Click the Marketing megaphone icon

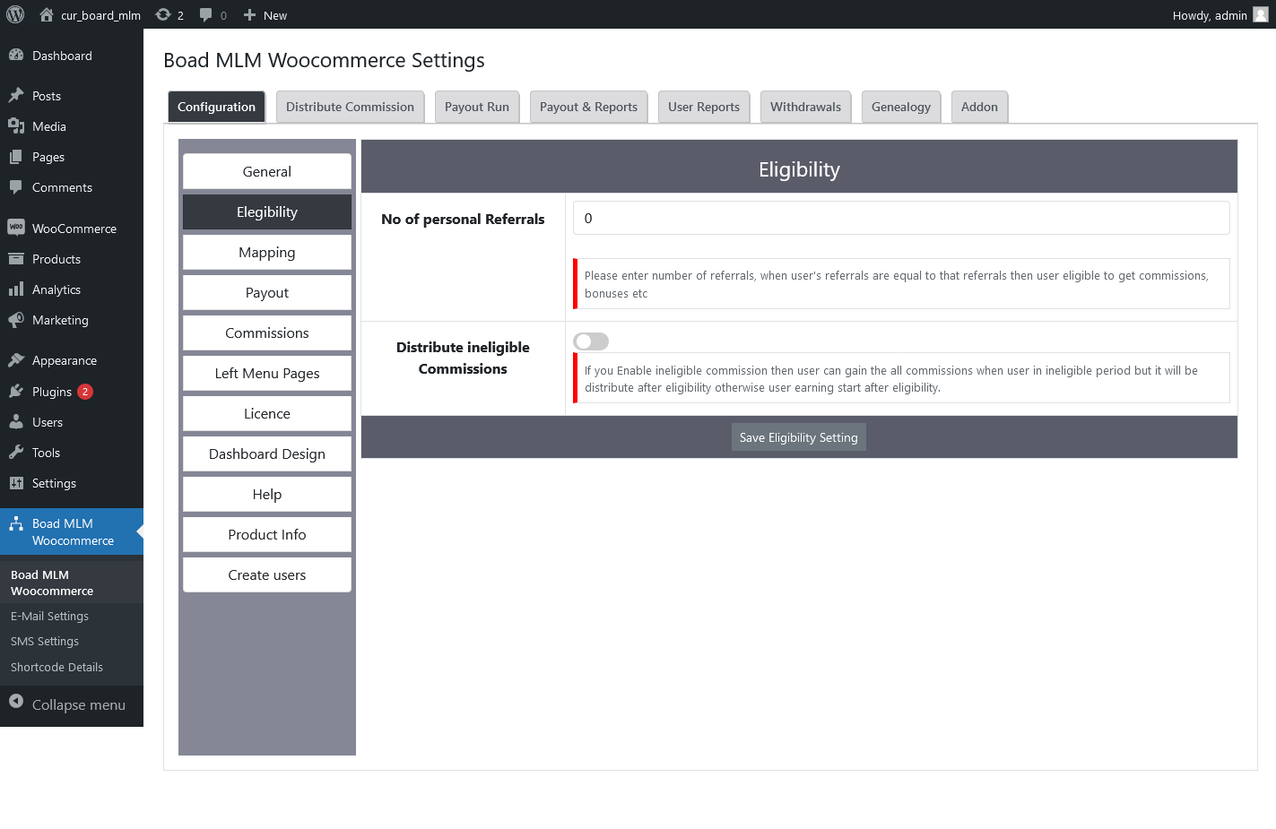[x=18, y=320]
